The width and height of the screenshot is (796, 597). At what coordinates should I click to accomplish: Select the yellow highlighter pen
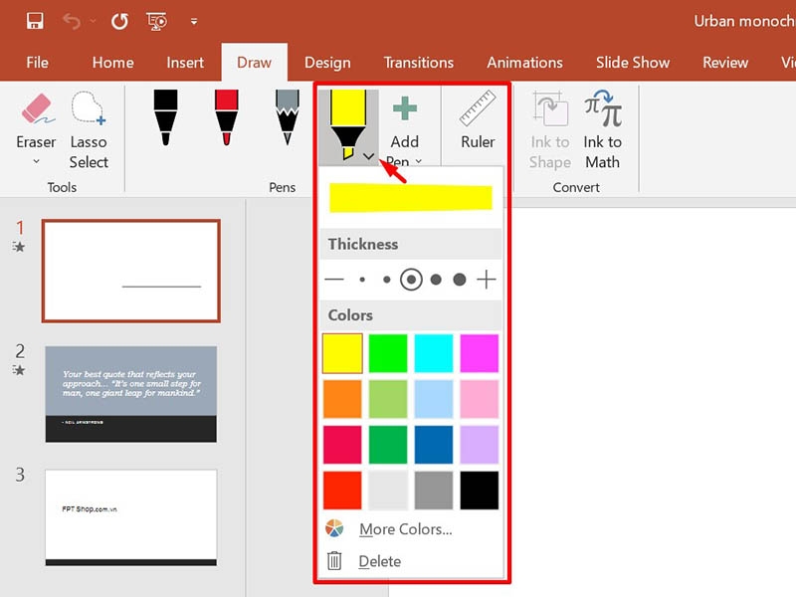pos(347,124)
